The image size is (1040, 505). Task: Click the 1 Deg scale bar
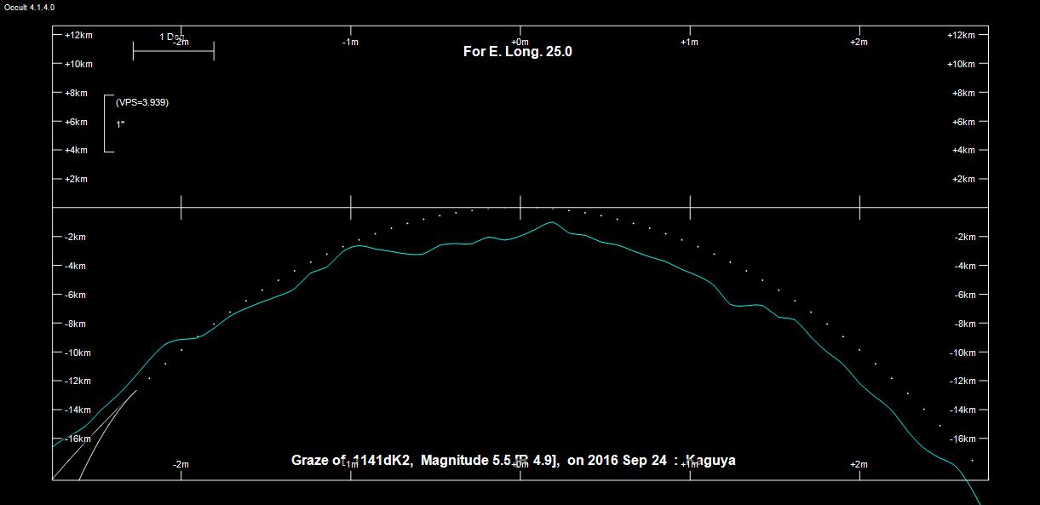click(173, 51)
